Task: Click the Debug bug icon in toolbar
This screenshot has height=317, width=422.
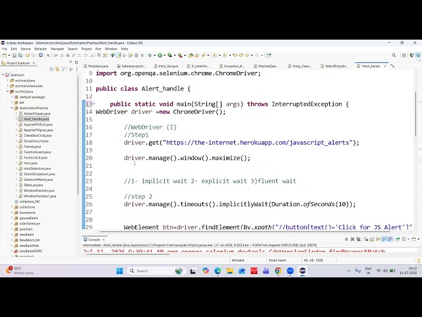Action: tap(150, 55)
